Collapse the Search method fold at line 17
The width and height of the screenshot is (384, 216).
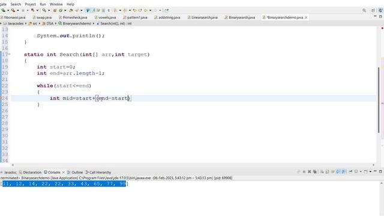tap(10, 54)
